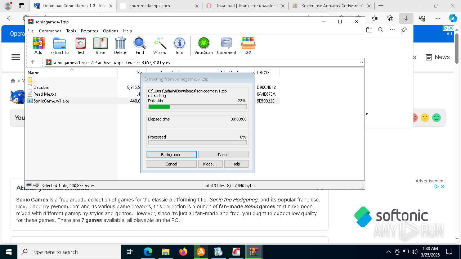
Task: Open the Tools menu
Action: (x=71, y=31)
